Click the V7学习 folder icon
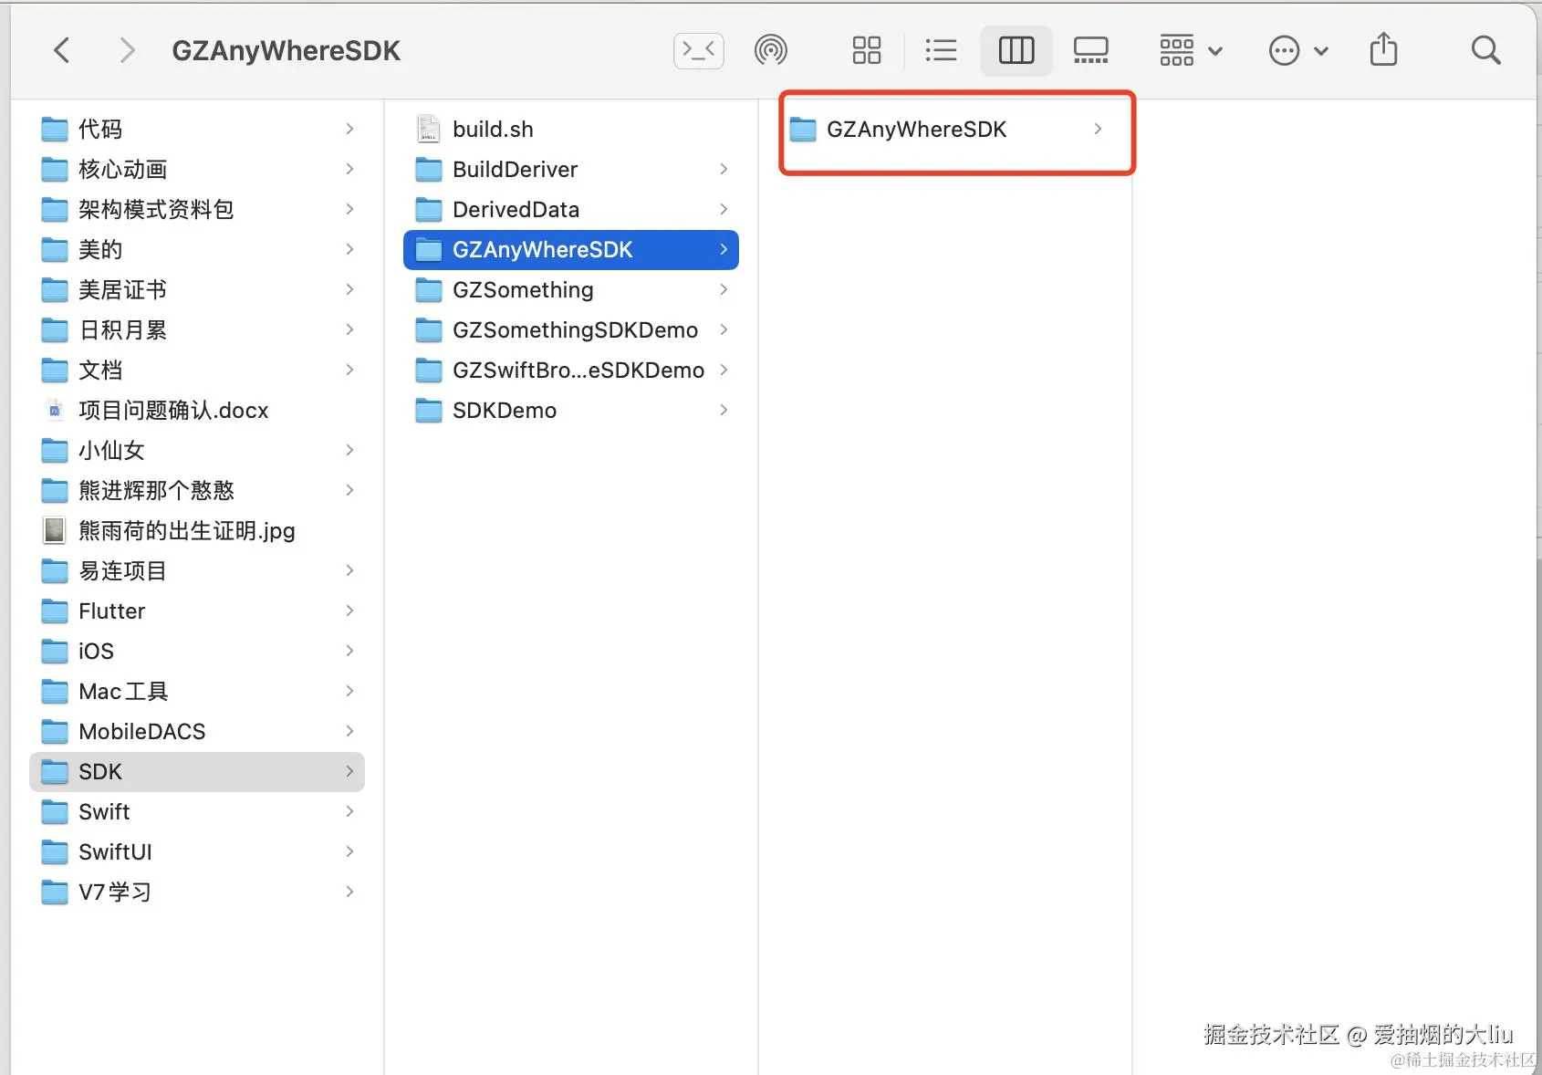 coord(55,892)
